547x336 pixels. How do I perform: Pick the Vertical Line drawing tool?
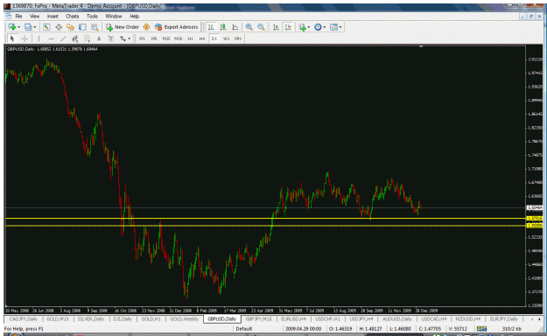point(39,38)
